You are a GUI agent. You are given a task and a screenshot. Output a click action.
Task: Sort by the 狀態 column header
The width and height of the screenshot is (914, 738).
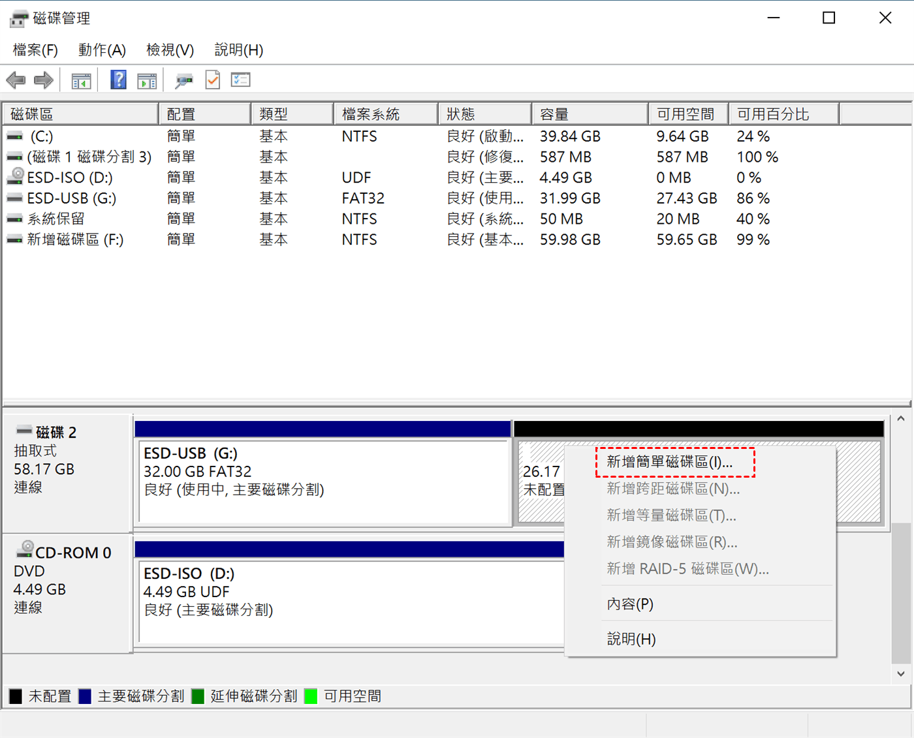coord(484,114)
